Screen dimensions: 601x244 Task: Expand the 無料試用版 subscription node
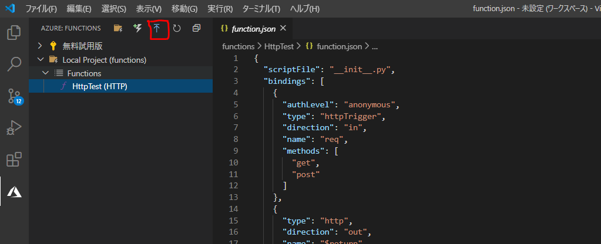click(39, 46)
